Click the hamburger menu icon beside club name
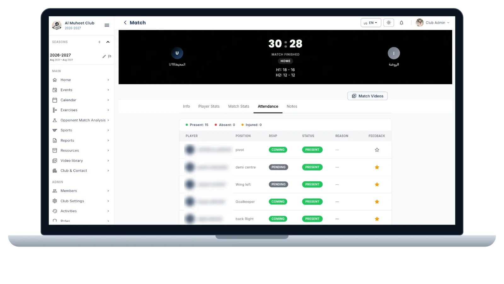Viewport: 504px width, 284px height. (107, 25)
